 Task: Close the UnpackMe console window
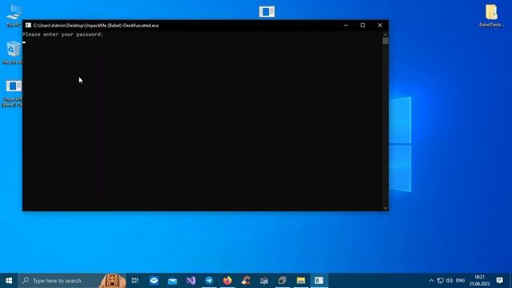(380, 25)
